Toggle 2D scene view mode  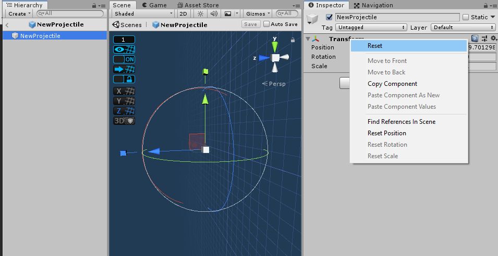click(183, 14)
